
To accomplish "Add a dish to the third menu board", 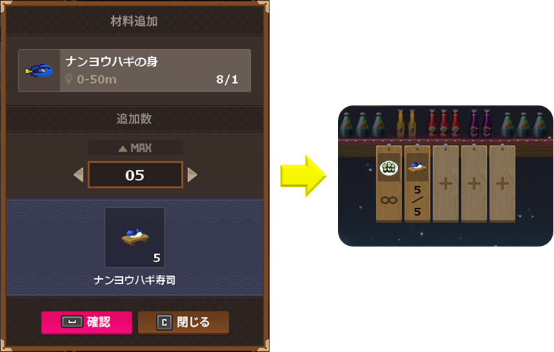I will coord(445,184).
